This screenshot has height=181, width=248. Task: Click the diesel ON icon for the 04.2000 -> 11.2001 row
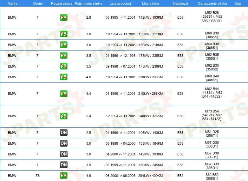63,154
